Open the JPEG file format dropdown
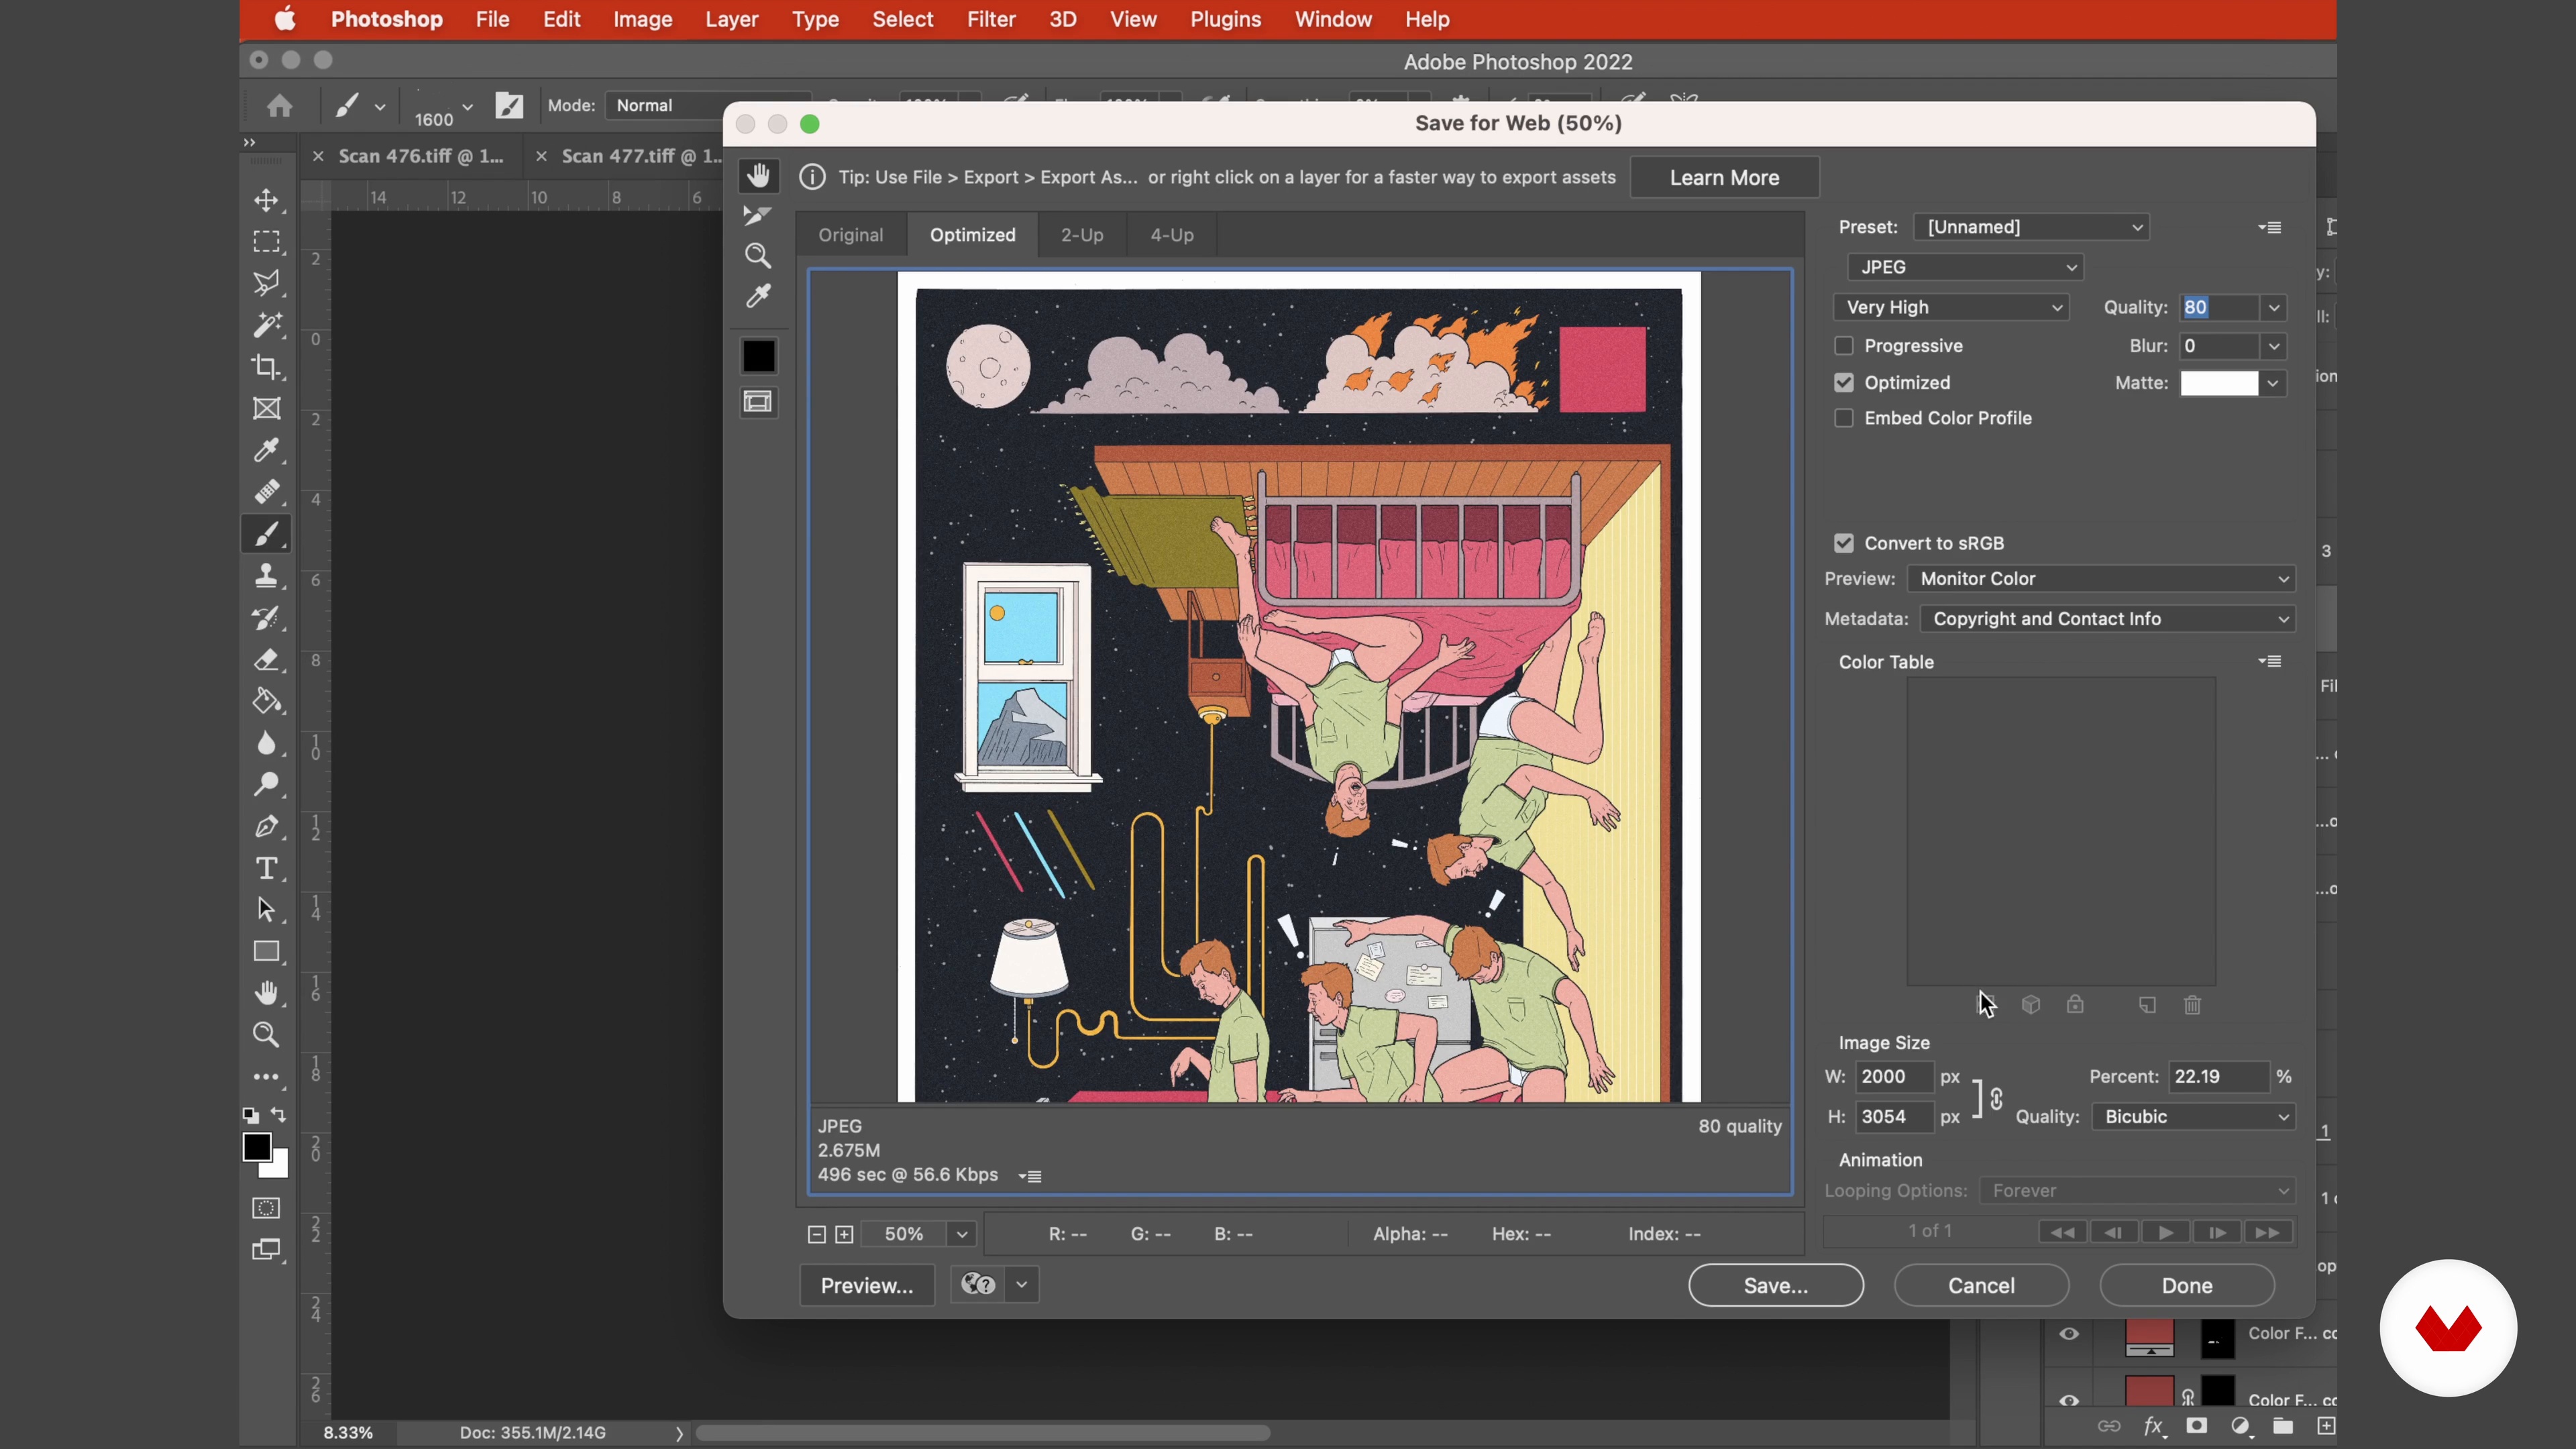Image resolution: width=2576 pixels, height=1449 pixels. click(1965, 267)
